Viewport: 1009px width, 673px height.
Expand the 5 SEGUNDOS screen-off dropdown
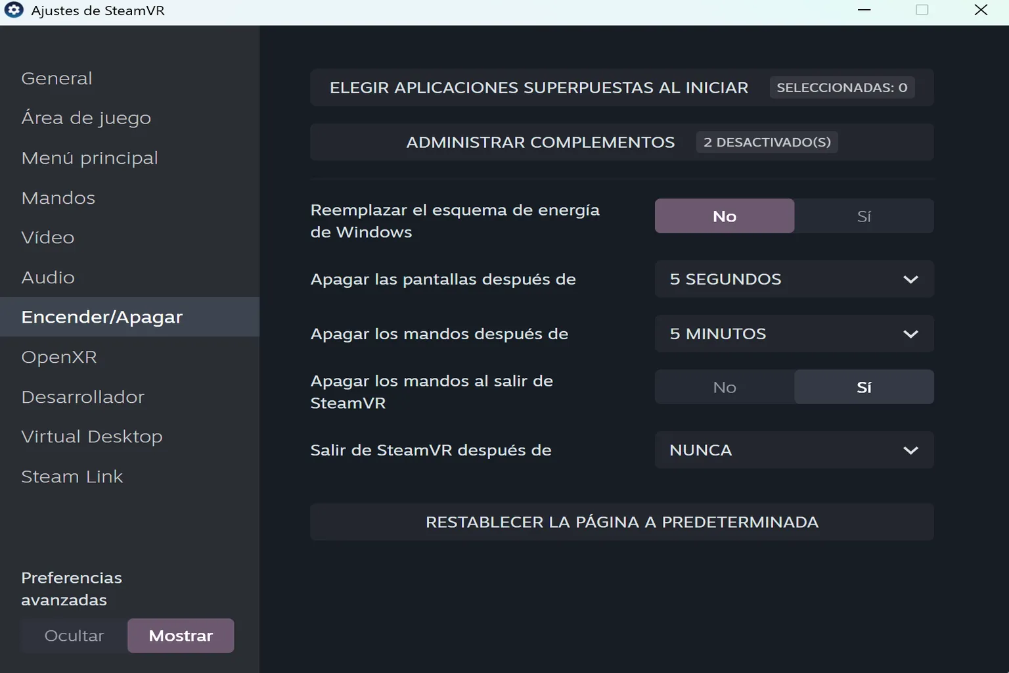tap(794, 279)
